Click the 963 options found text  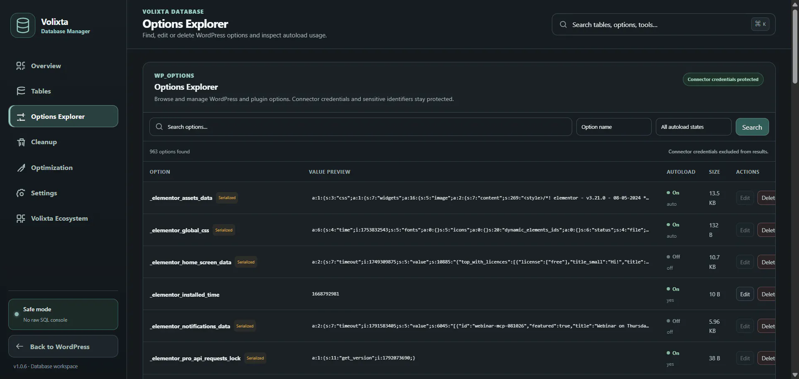pyautogui.click(x=170, y=152)
